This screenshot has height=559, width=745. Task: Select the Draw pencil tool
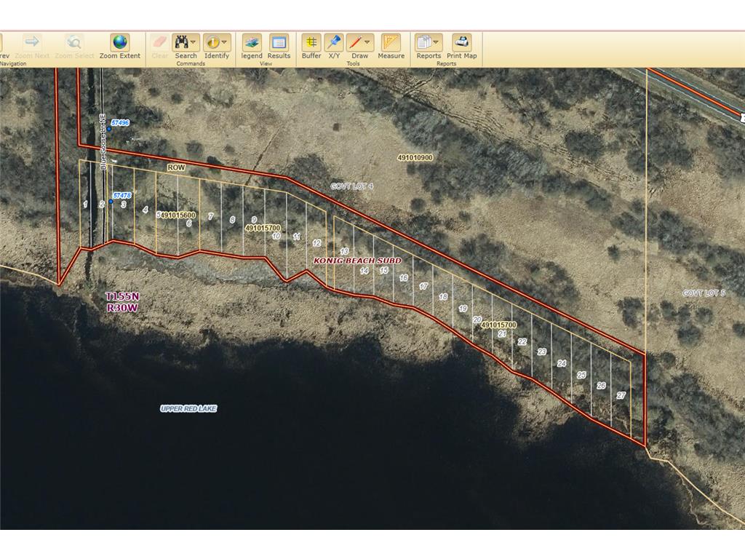355,43
